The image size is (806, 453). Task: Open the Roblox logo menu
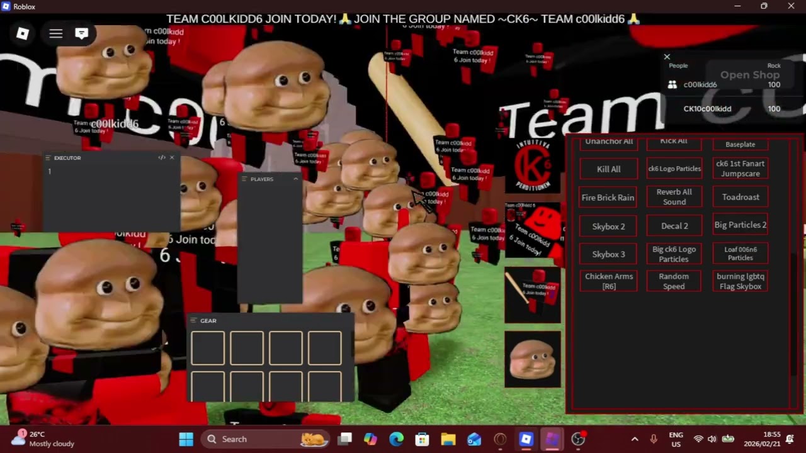click(23, 33)
